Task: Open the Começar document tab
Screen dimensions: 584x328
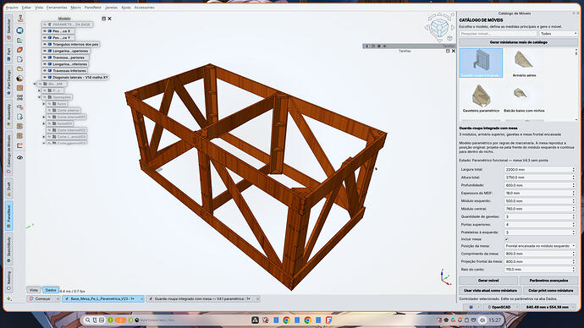Action: click(x=43, y=299)
